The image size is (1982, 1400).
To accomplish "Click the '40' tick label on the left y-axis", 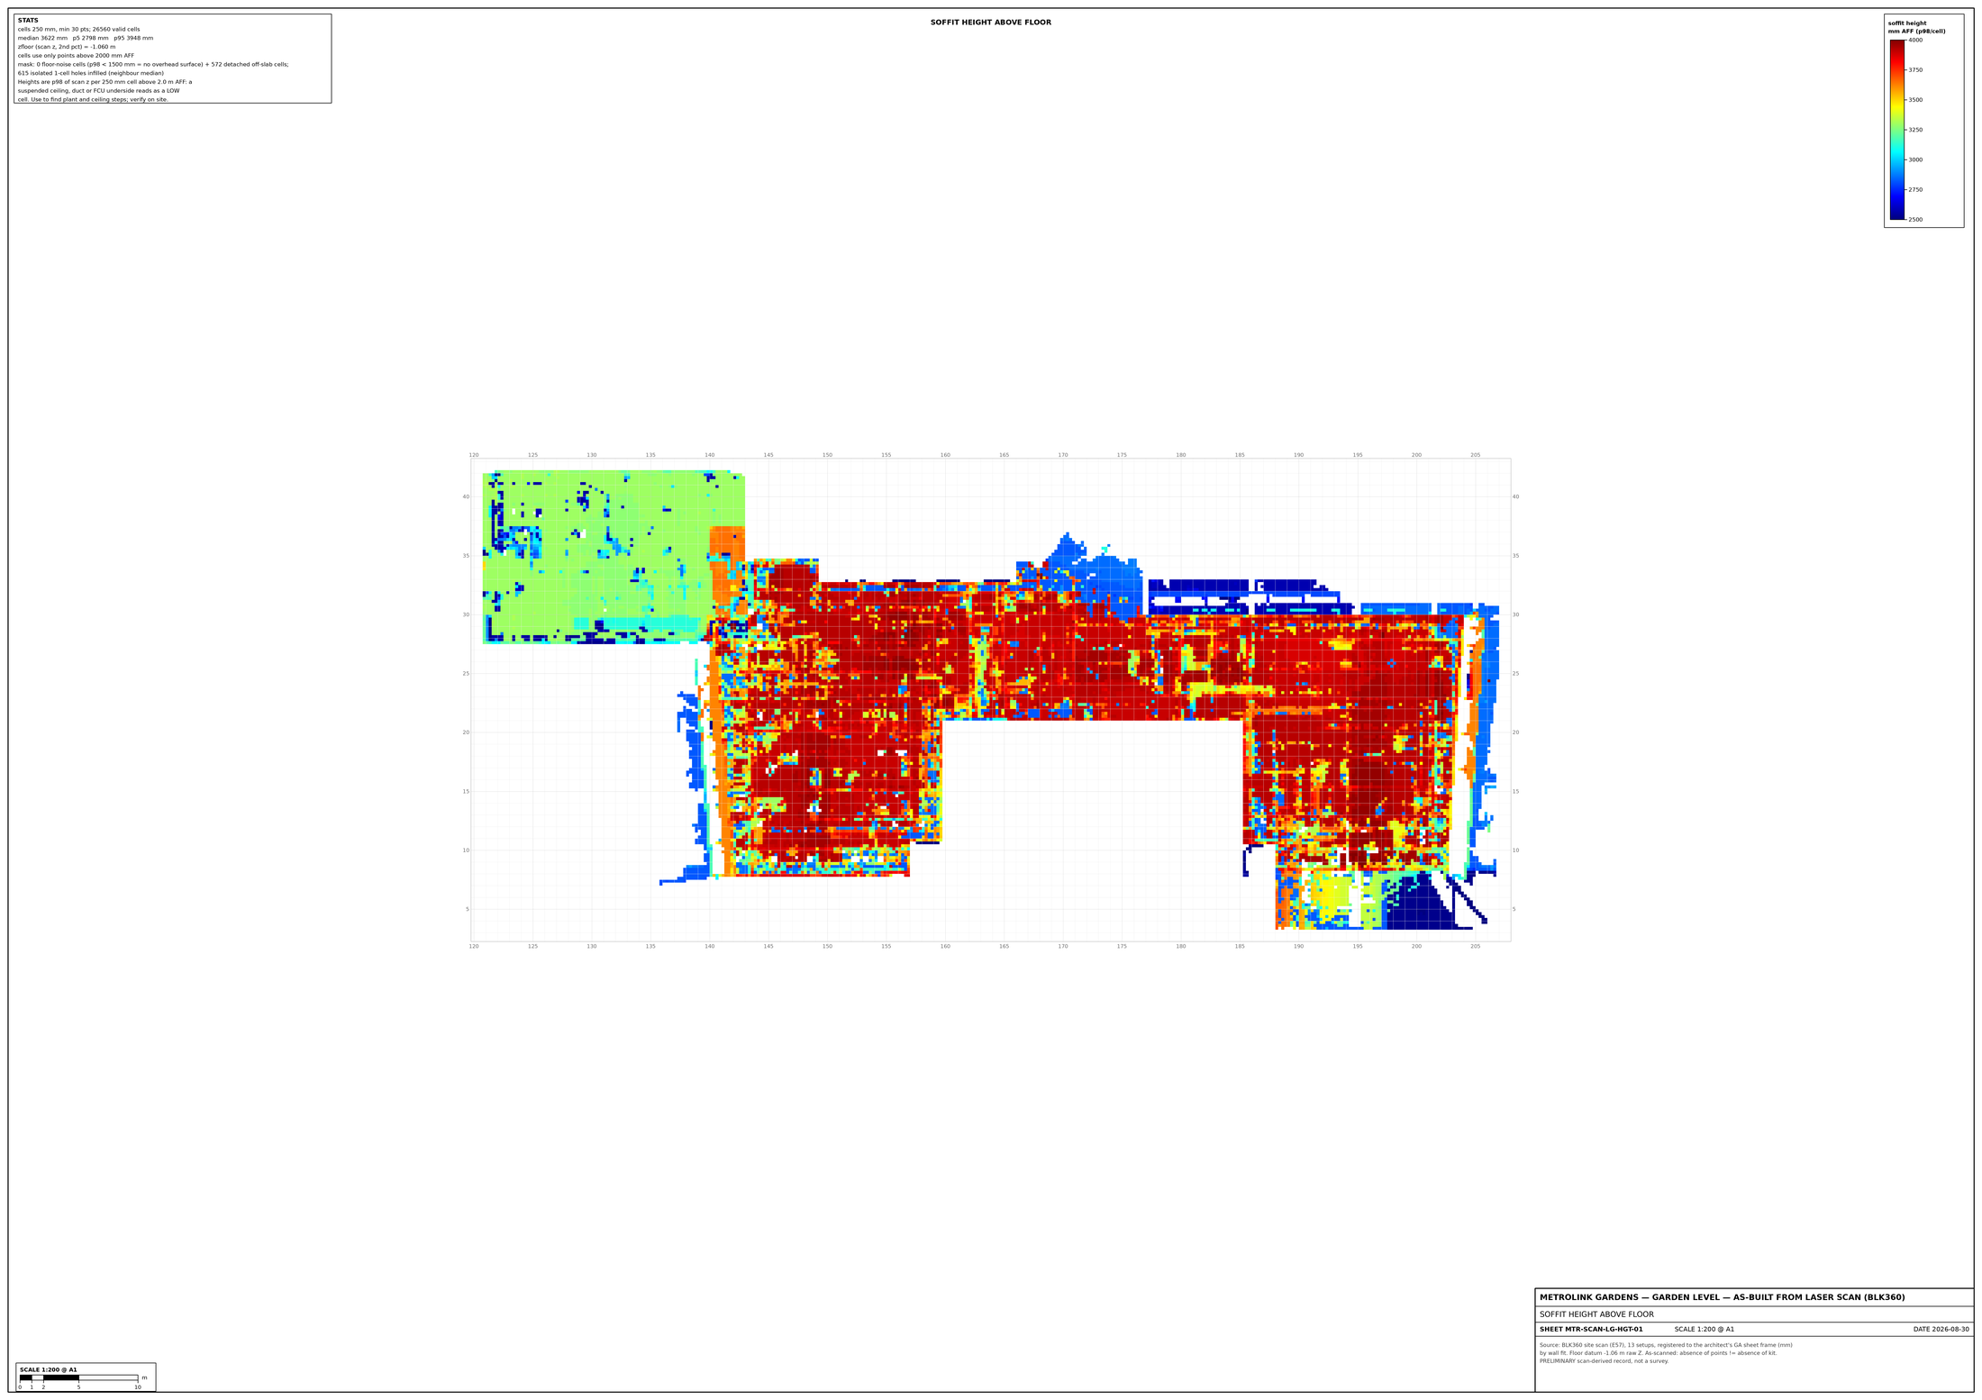I will click(466, 497).
